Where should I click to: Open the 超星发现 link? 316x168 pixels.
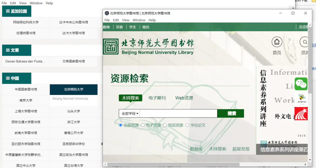click(241, 149)
